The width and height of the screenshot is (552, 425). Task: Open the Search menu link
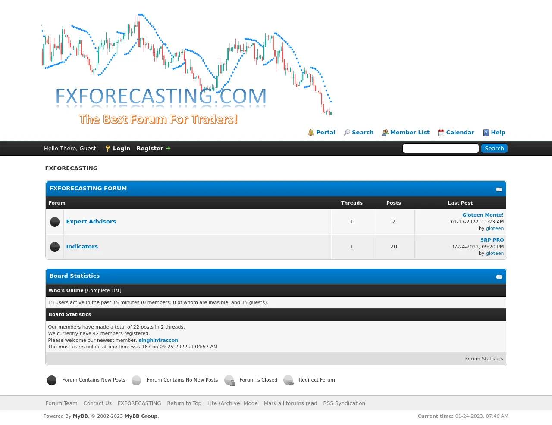click(x=363, y=133)
